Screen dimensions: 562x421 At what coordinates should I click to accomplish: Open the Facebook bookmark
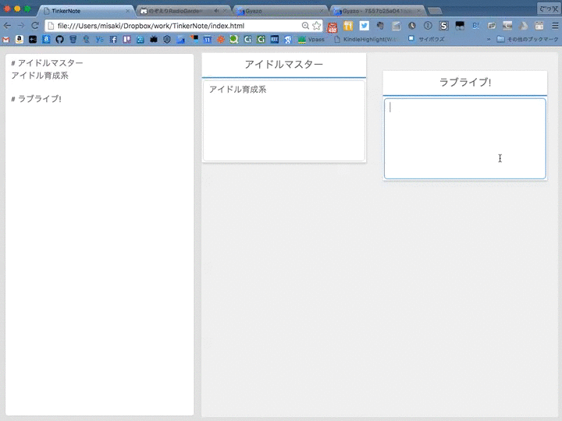(113, 40)
